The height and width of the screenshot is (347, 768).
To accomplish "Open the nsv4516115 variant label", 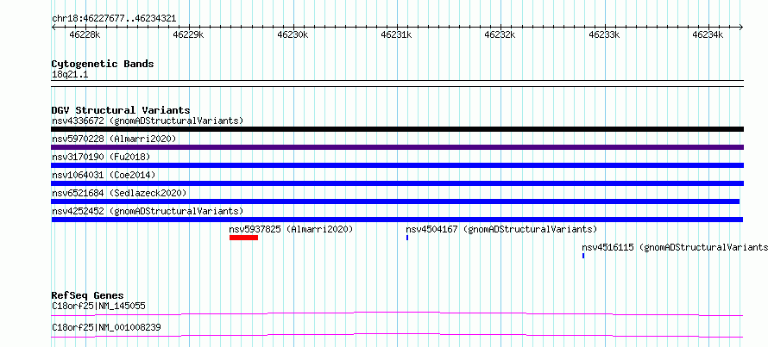I will click(x=675, y=247).
